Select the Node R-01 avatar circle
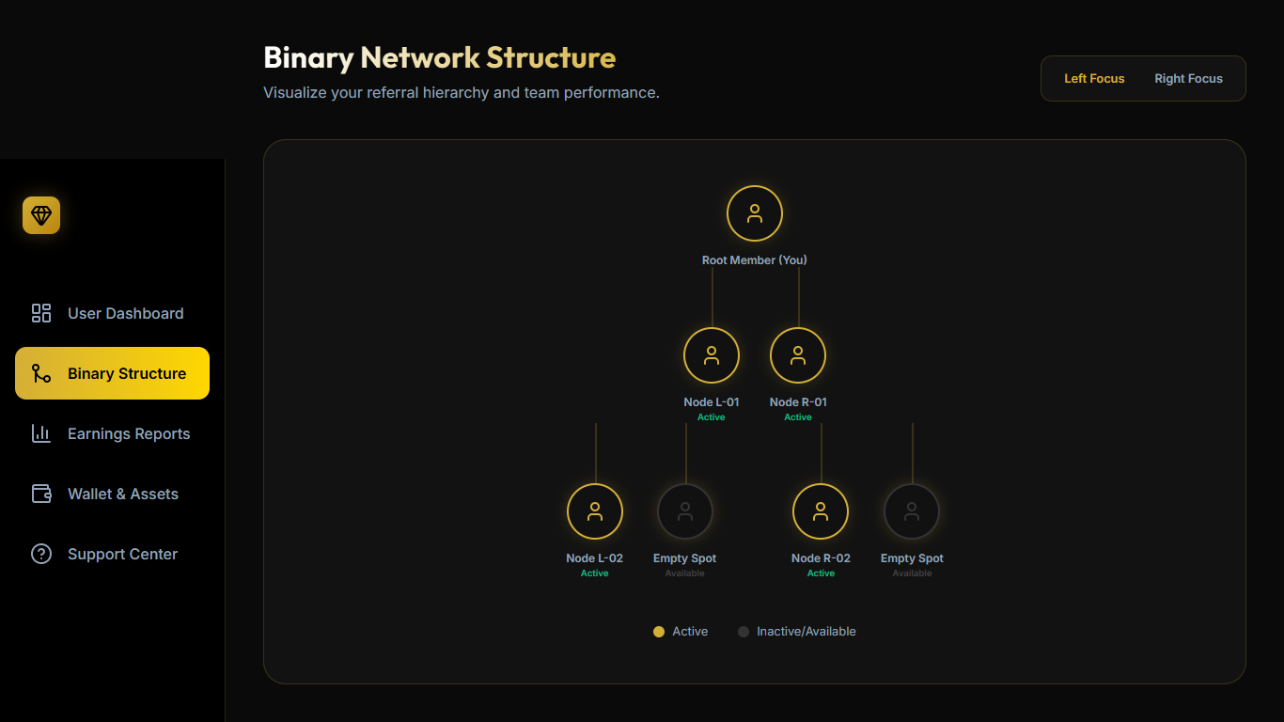1284x722 pixels. 798,355
